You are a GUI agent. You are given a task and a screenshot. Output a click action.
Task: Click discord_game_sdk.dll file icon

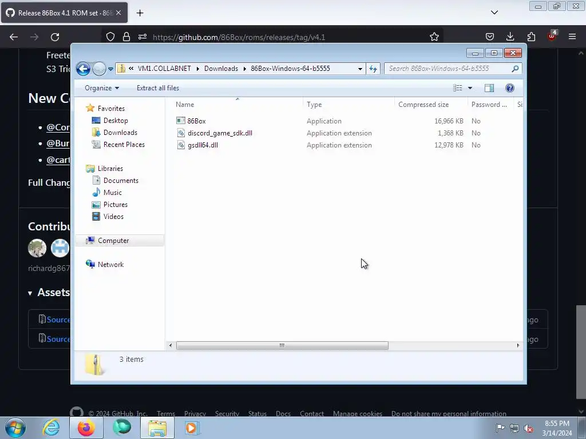[x=181, y=133]
